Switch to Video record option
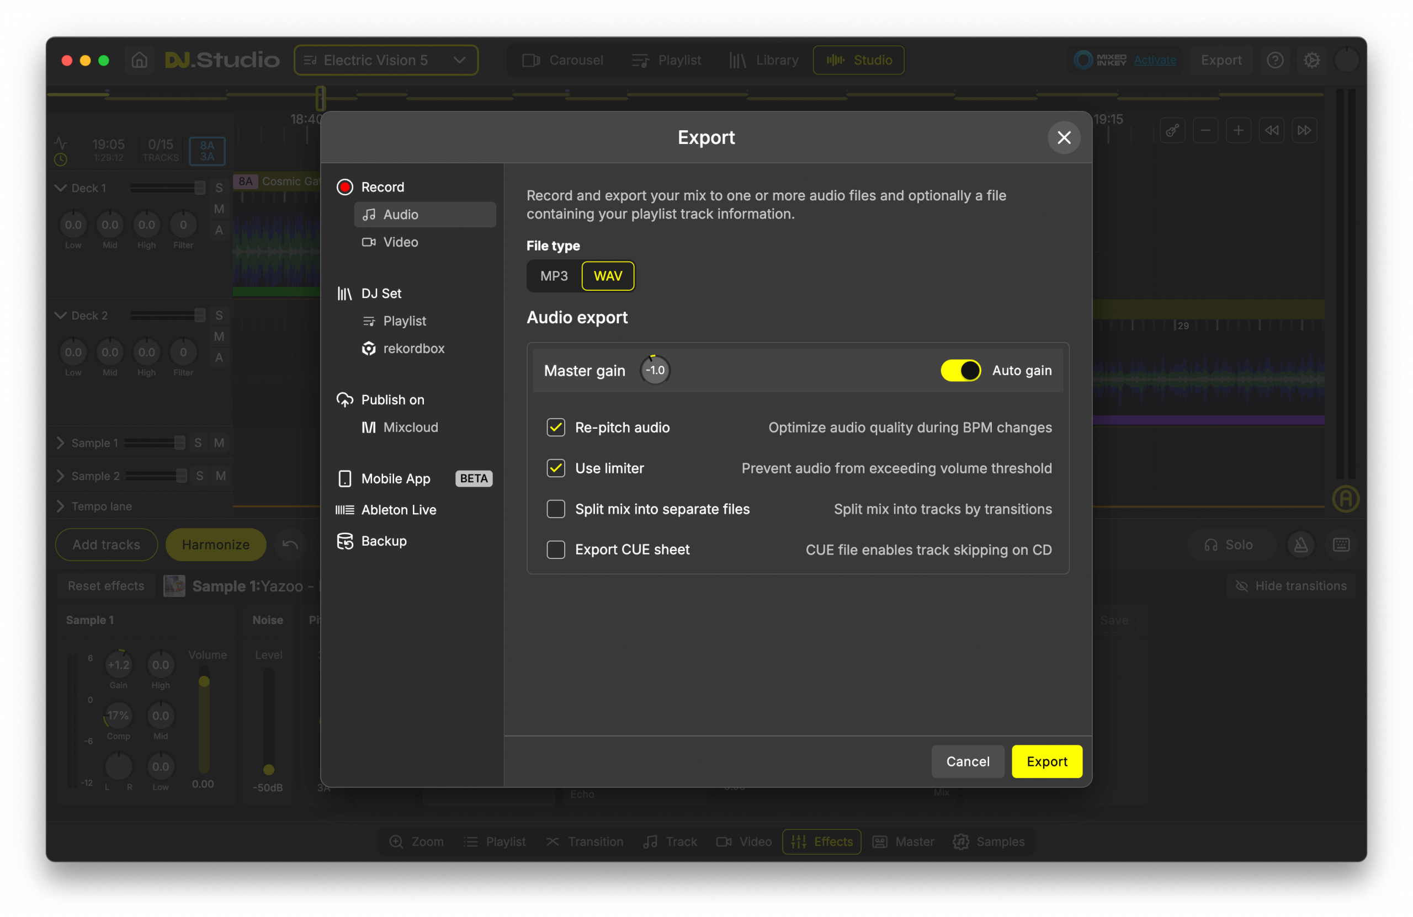This screenshot has height=917, width=1413. (x=400, y=242)
